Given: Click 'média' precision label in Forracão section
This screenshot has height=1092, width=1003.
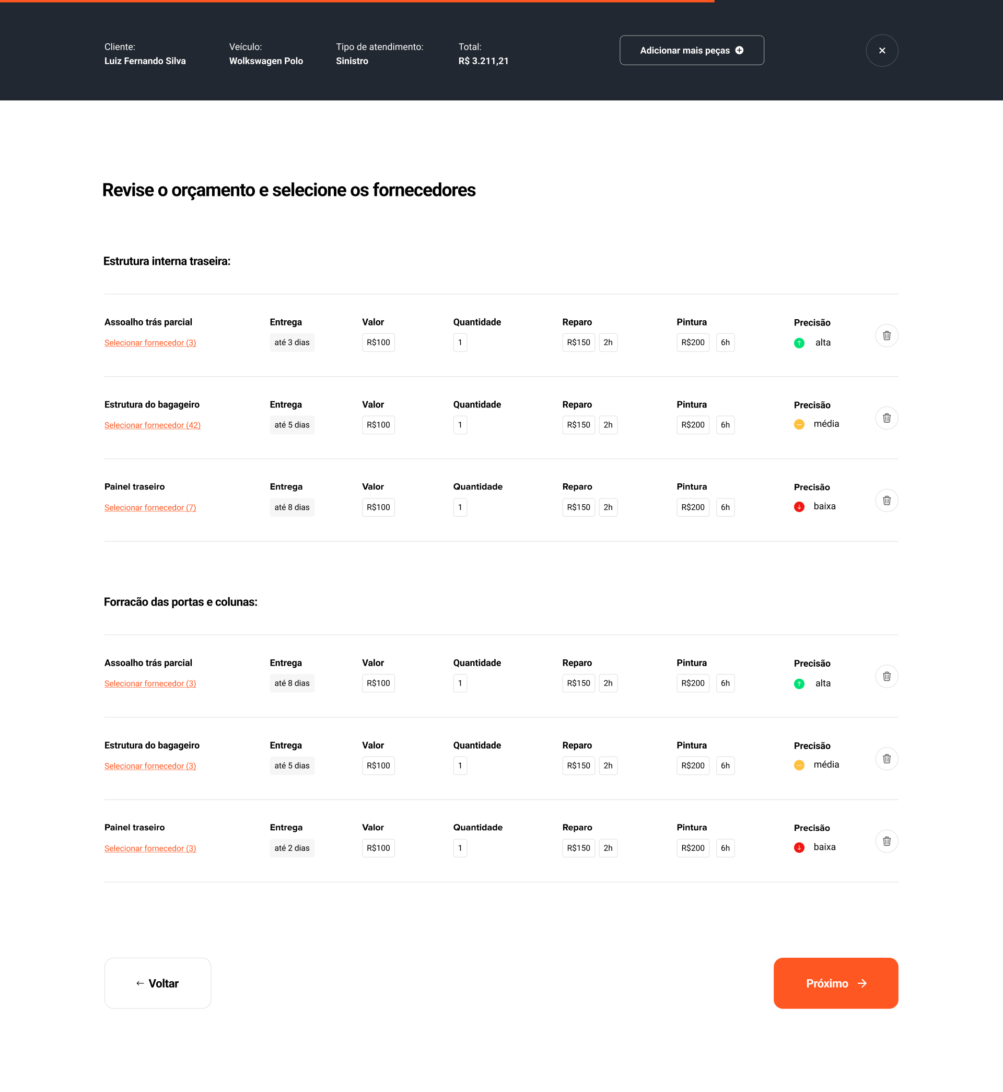Looking at the screenshot, I should 826,765.
